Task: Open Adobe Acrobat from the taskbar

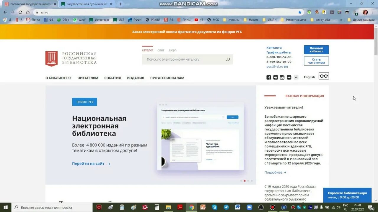Action: click(x=180, y=207)
